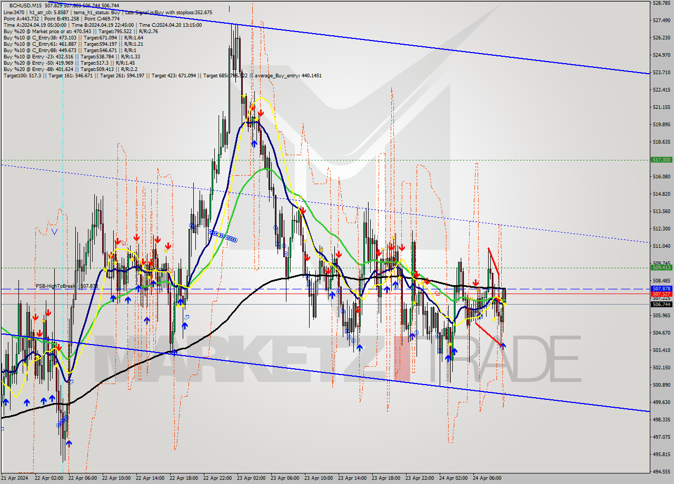Click the 505.965 price axis label
Screen dimensions: 674x484
pyautogui.click(x=661, y=316)
